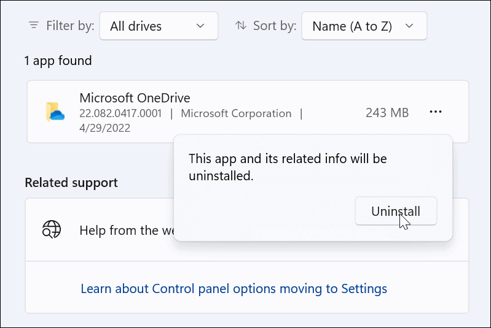Open the three-dot menu for Microsoft OneDrive
This screenshot has width=491, height=328.
[436, 112]
